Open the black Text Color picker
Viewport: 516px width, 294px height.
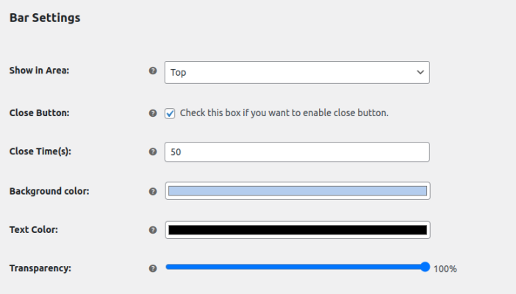[297, 230]
